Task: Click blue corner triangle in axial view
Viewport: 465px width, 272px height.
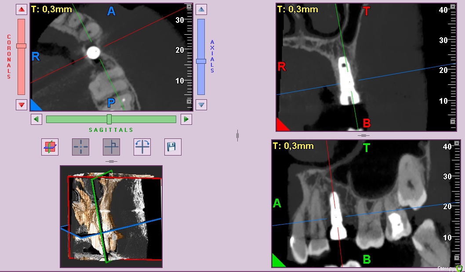Action: [35, 105]
